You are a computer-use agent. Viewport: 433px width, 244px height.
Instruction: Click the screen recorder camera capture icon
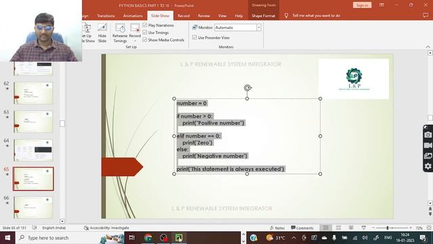click(x=428, y=135)
